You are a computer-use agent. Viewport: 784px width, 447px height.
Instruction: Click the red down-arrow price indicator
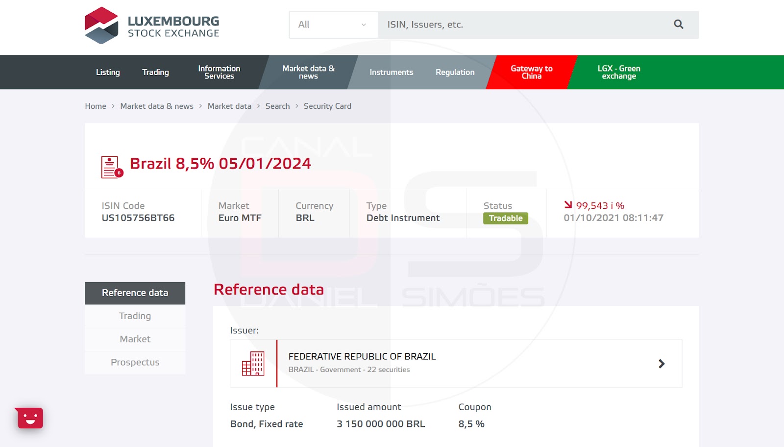click(568, 205)
